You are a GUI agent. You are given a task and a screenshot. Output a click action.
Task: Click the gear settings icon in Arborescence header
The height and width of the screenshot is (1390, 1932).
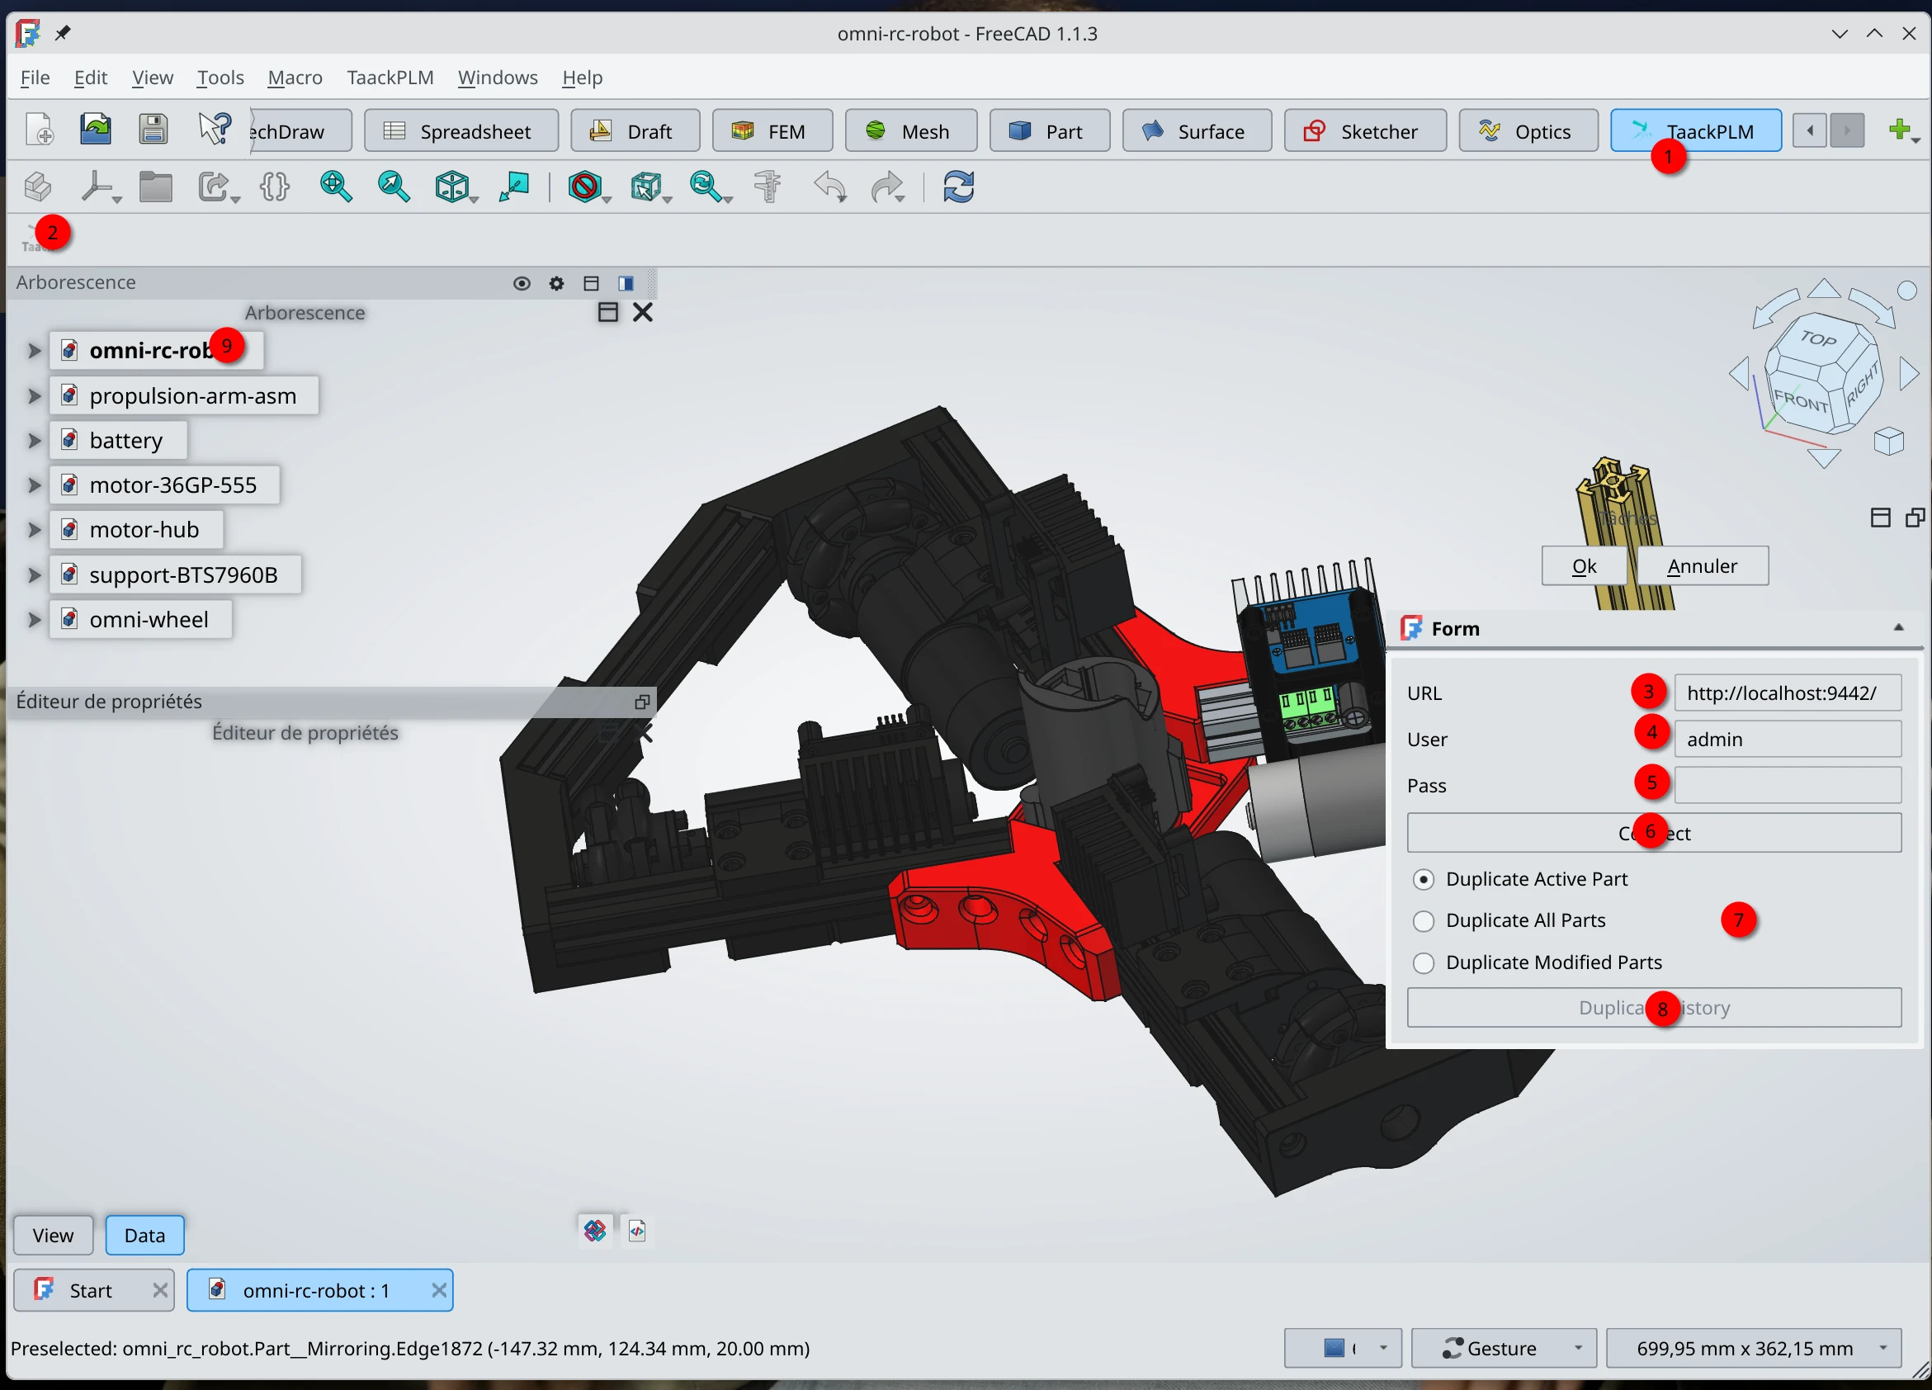coord(556,283)
